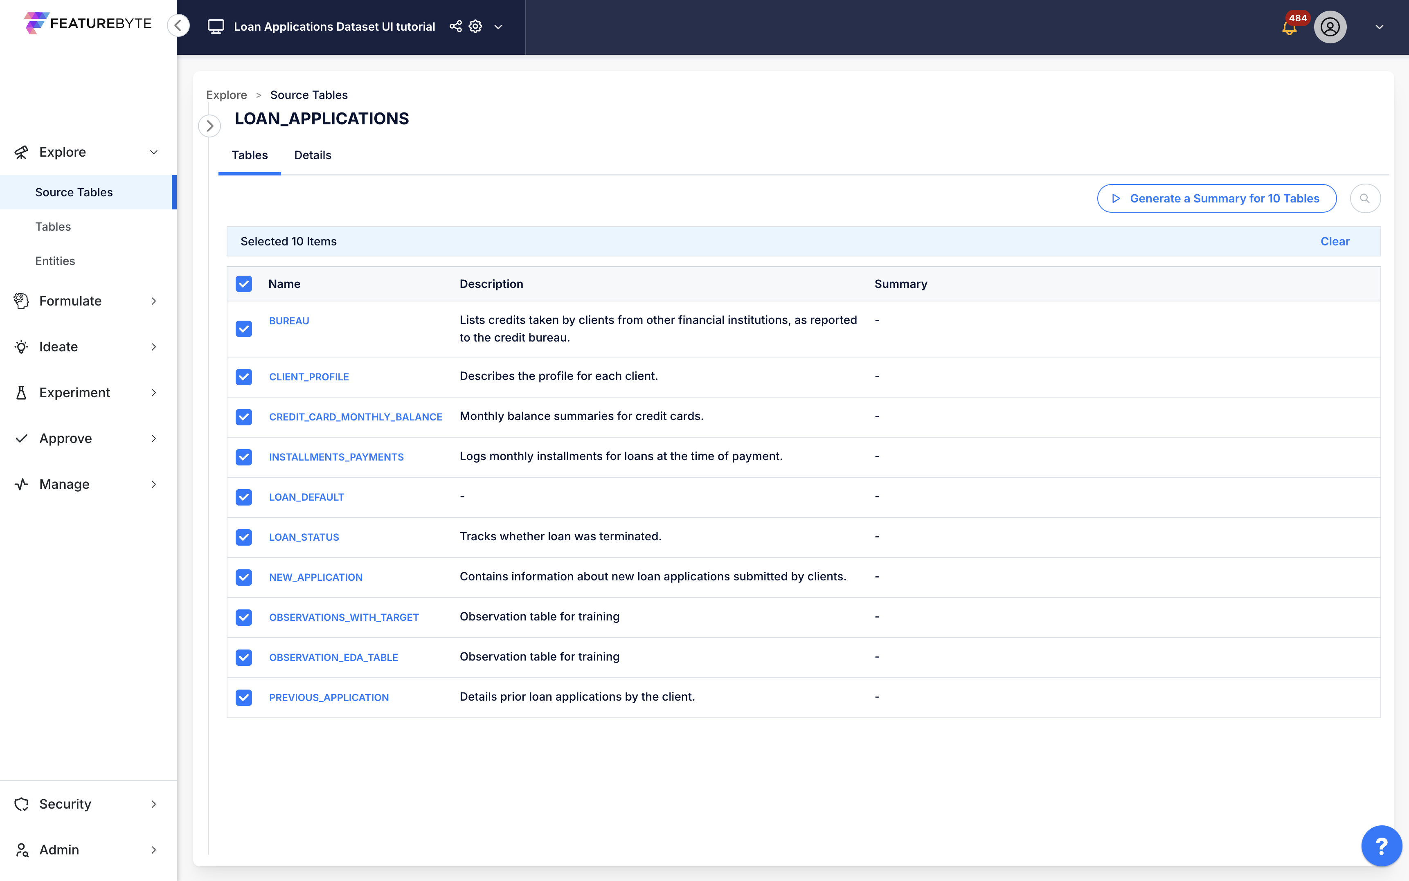Collapse the Explore menu chevron
Viewport: 1409px width, 881px height.
154,152
